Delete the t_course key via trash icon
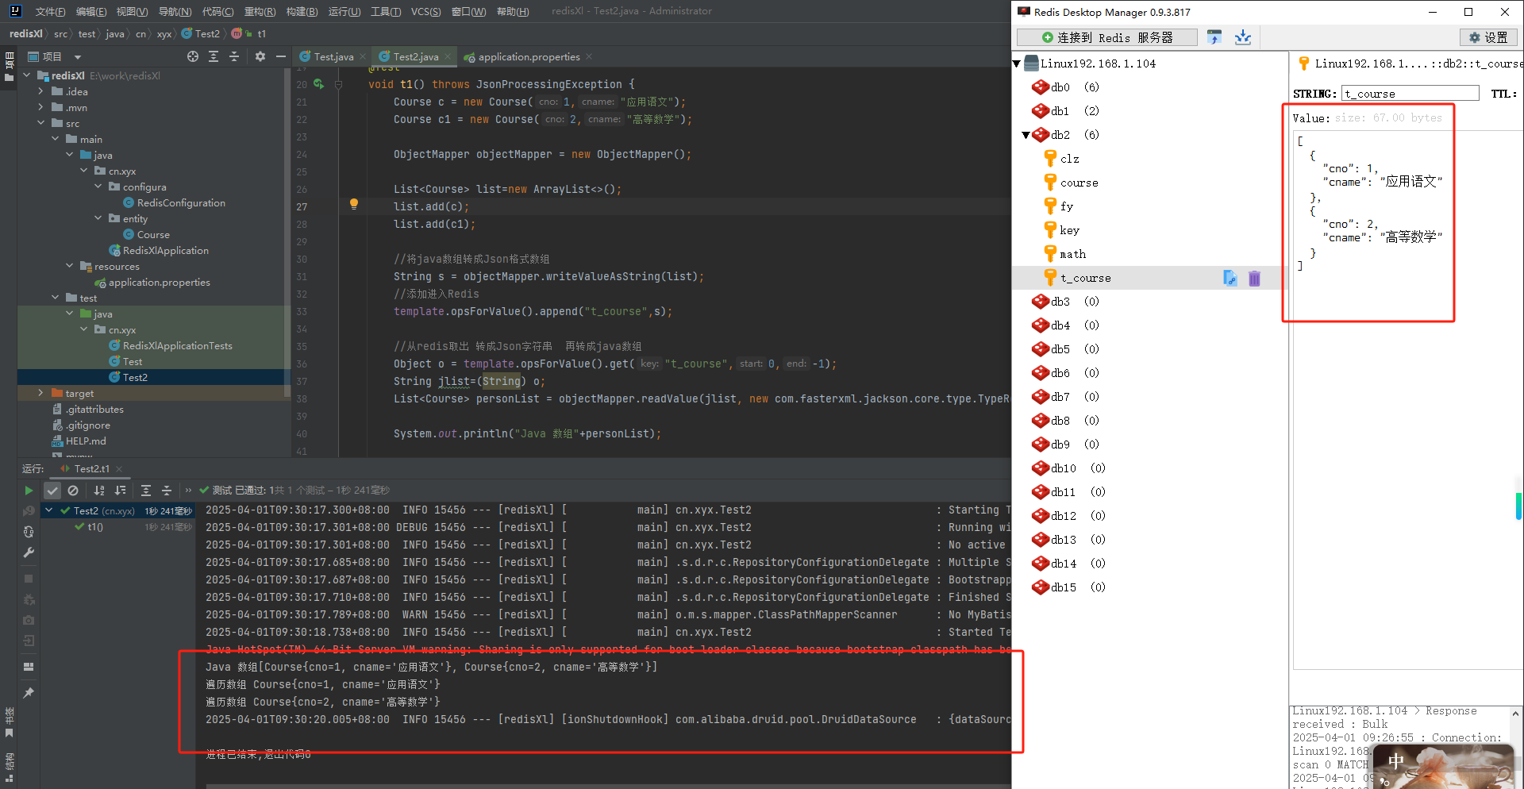The image size is (1524, 789). pos(1254,278)
